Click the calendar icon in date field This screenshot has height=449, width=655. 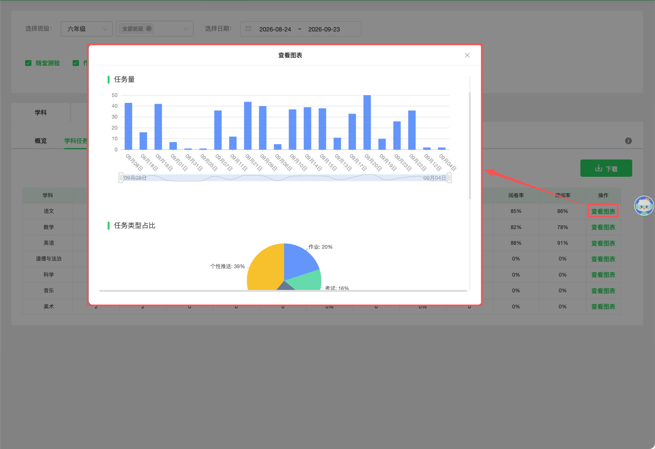(248, 29)
